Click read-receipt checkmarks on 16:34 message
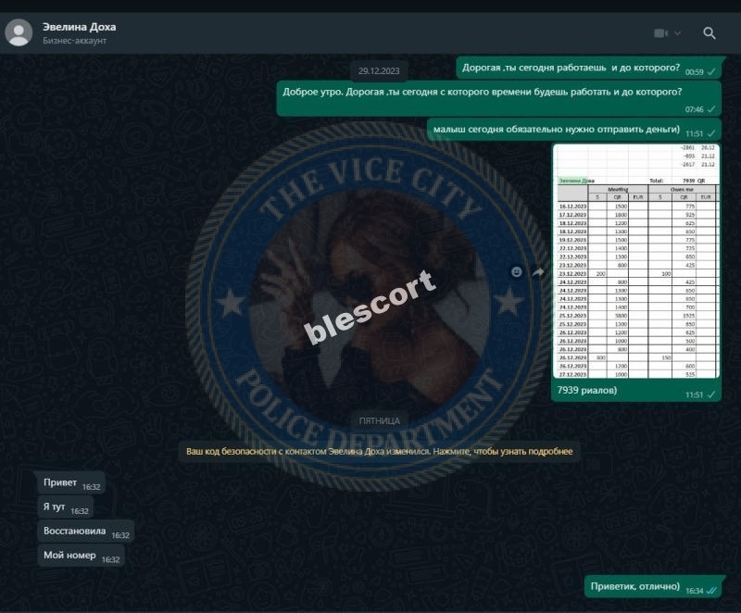Viewport: 741px width, 613px height. click(x=710, y=591)
